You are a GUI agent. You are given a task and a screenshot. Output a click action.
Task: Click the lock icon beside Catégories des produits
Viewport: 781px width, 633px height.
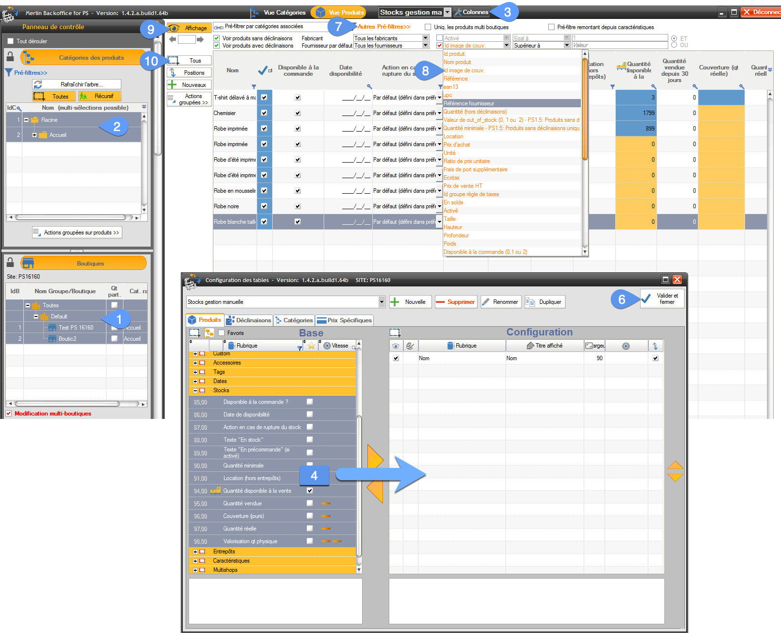(10, 57)
